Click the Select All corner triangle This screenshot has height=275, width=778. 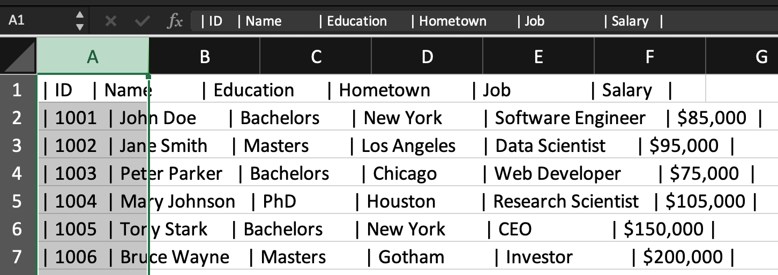(x=20, y=57)
